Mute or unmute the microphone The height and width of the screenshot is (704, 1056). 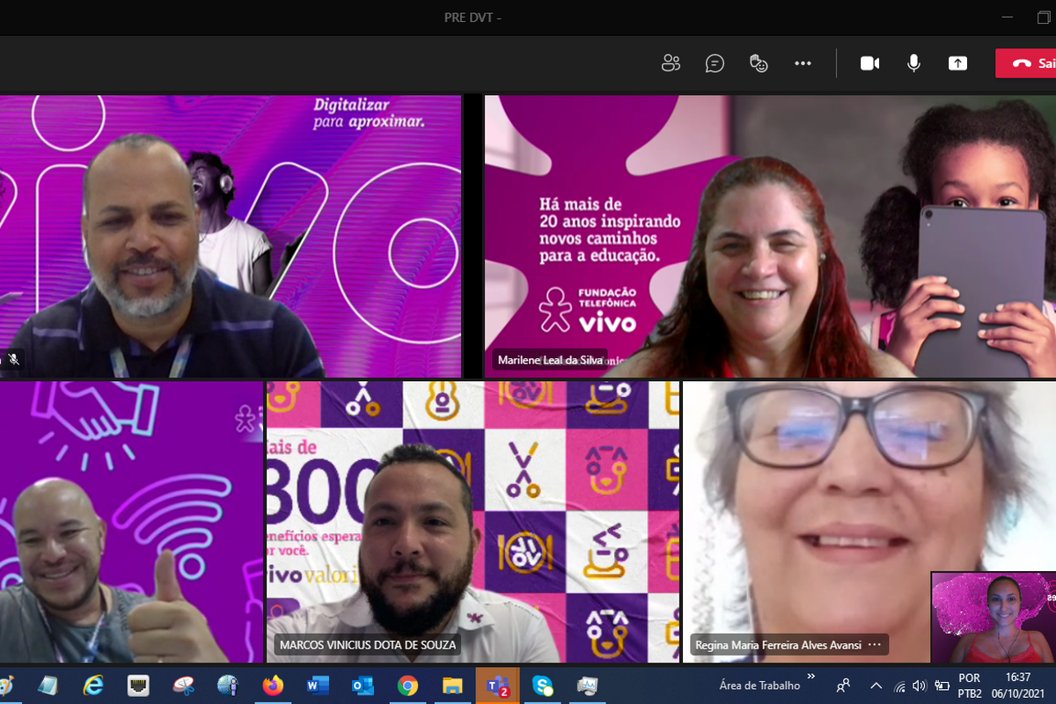(914, 63)
